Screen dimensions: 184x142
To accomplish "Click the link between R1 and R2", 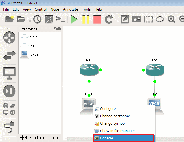I will (x=122, y=70).
